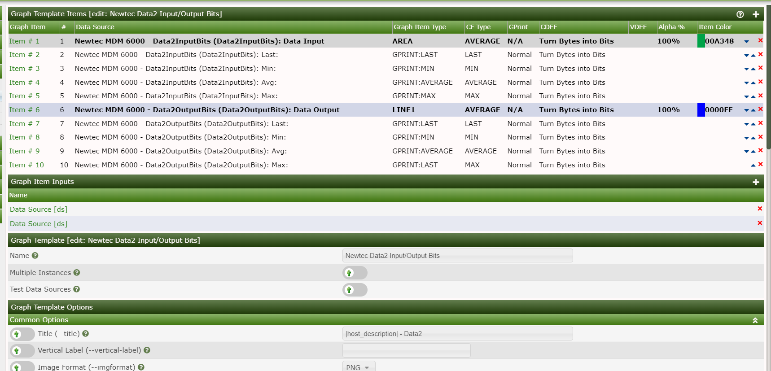Focus the Title input with |host_description| - Data2
771x371 pixels.
(x=457, y=334)
